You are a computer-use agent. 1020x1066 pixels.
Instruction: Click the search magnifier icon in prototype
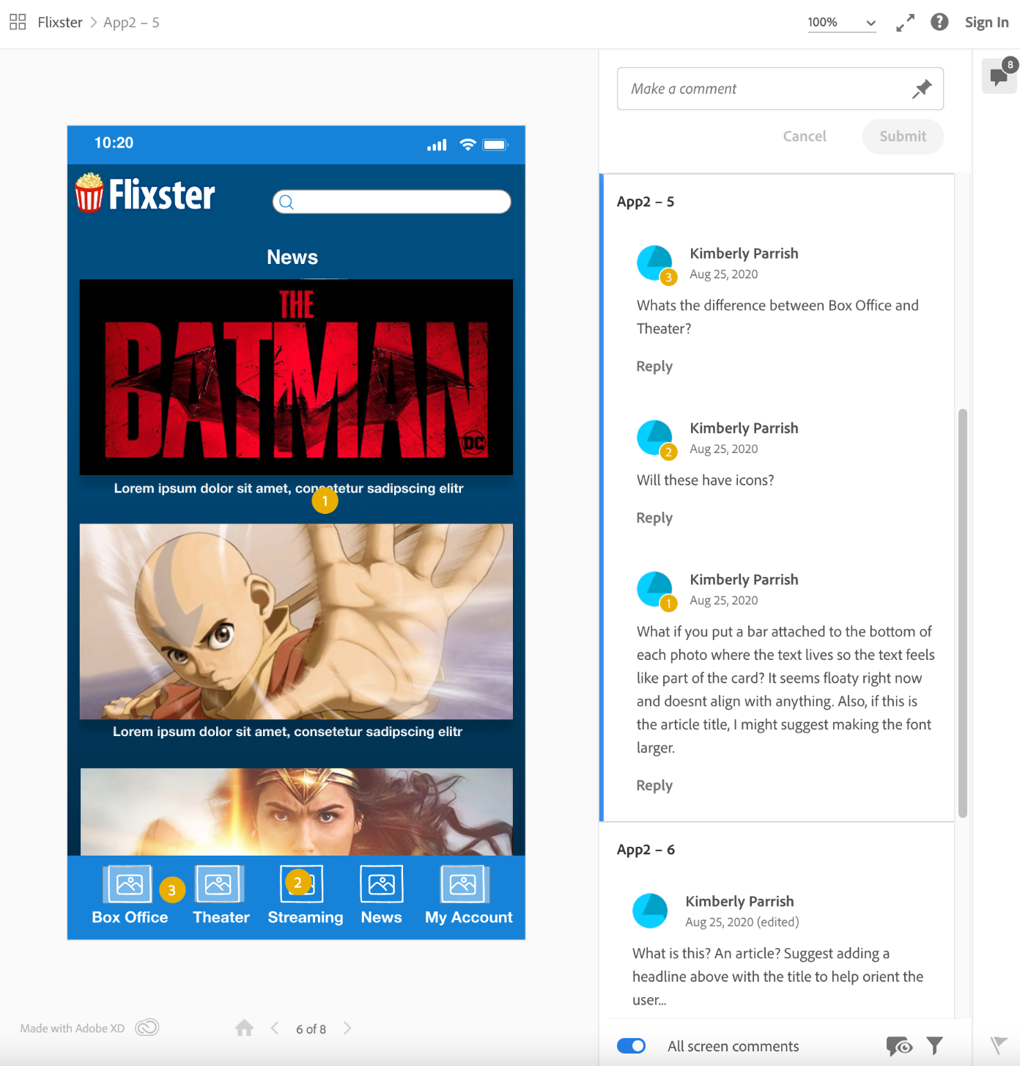point(287,202)
